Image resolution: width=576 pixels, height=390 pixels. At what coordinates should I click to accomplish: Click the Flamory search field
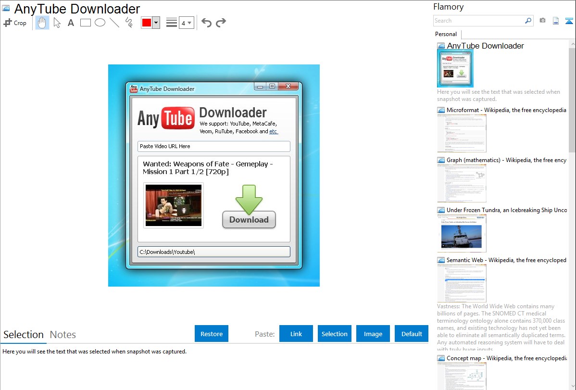pyautogui.click(x=479, y=21)
